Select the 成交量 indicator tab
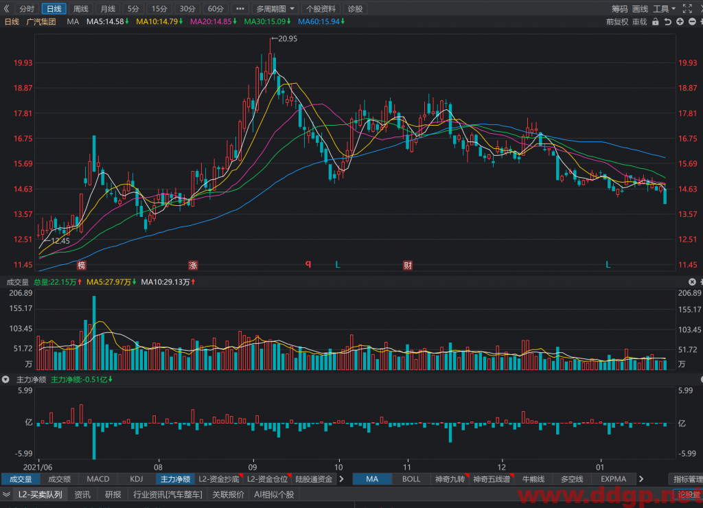The image size is (703, 508). click(x=21, y=479)
